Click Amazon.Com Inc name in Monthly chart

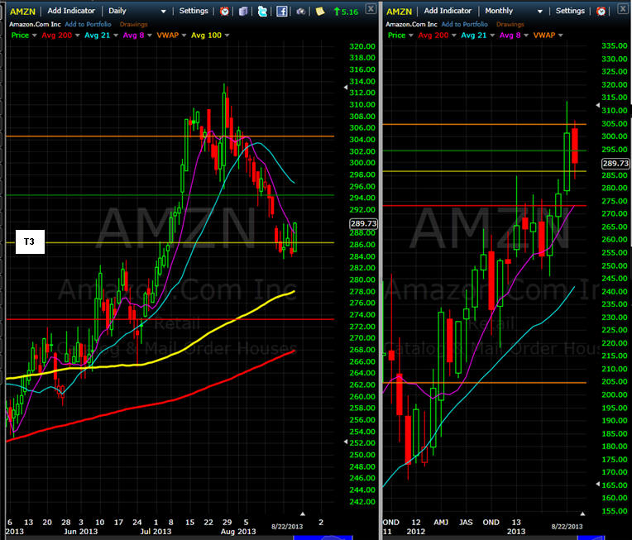tap(411, 24)
